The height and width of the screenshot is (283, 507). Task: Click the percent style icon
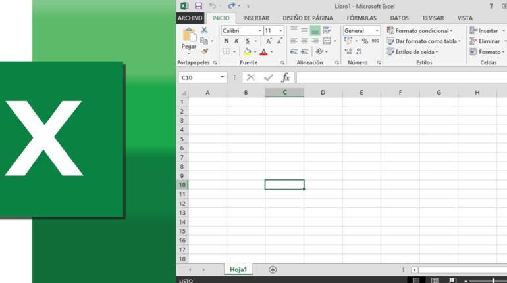click(365, 41)
